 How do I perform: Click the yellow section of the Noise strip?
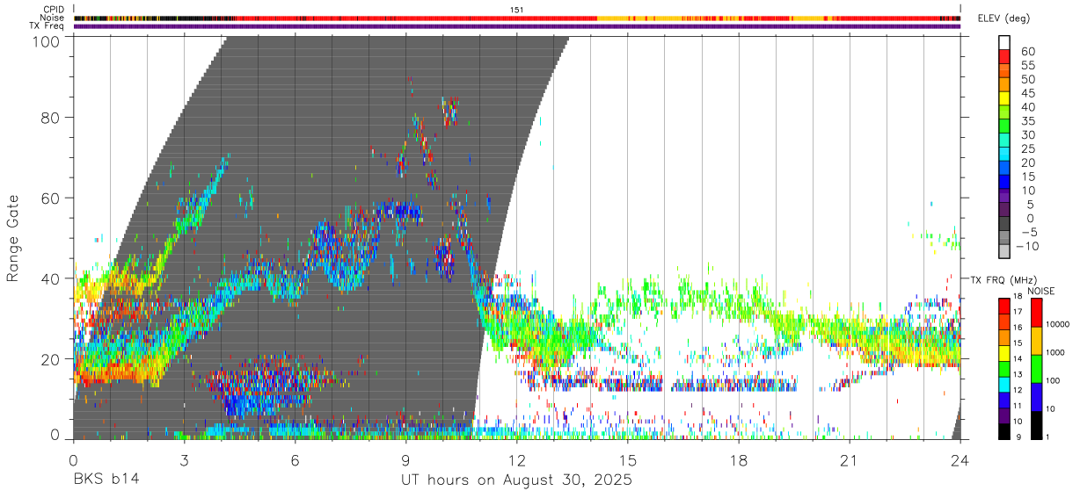coord(642,18)
